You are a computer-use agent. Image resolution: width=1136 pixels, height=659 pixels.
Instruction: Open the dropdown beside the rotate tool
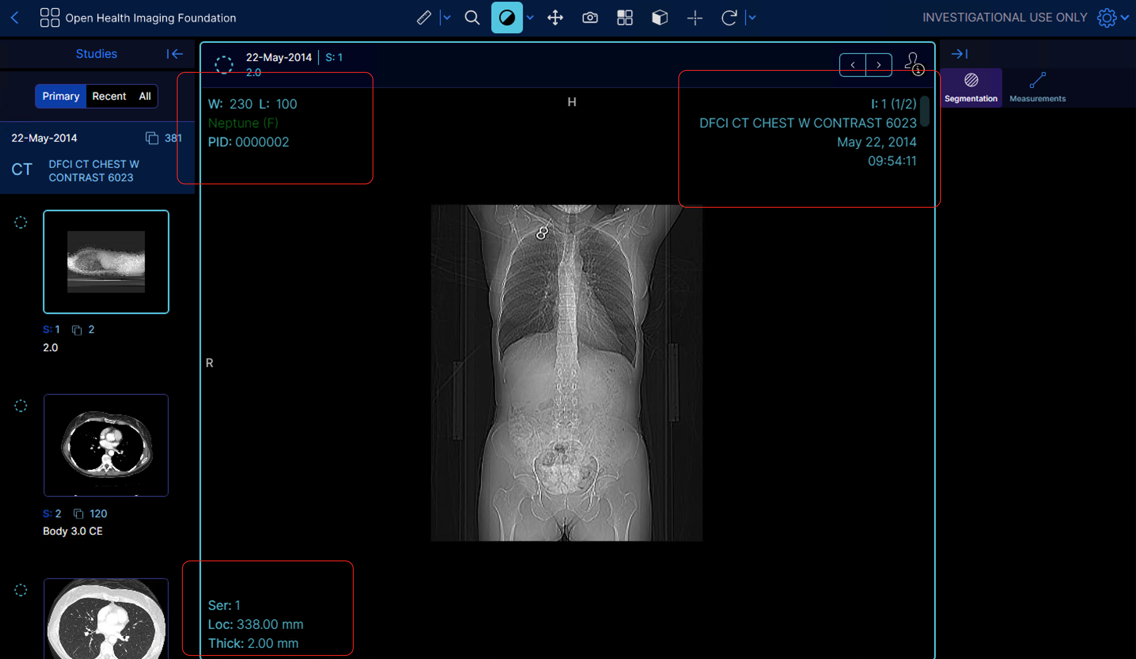[752, 18]
